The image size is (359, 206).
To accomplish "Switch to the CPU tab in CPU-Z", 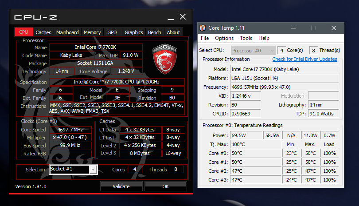I will pyautogui.click(x=23, y=32).
